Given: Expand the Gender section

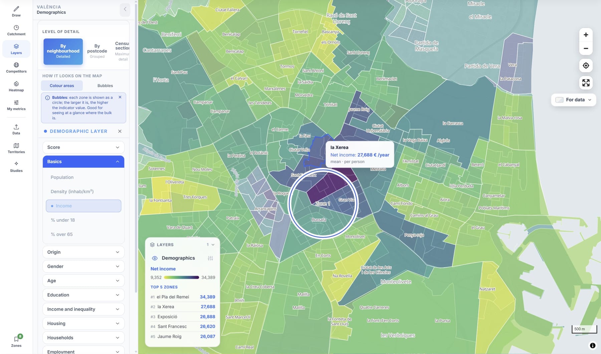Looking at the screenshot, I should (x=83, y=267).
